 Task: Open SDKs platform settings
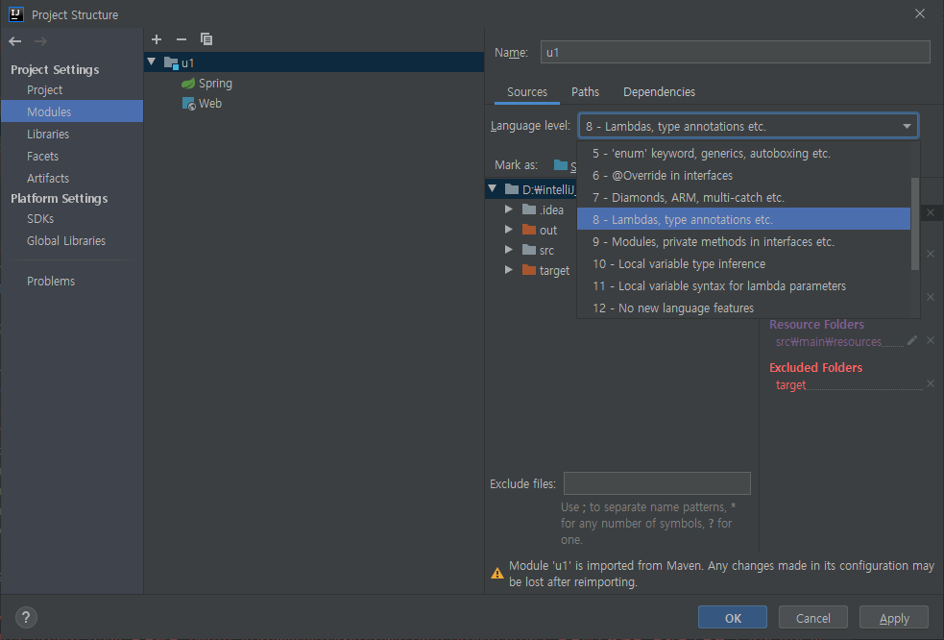[40, 219]
